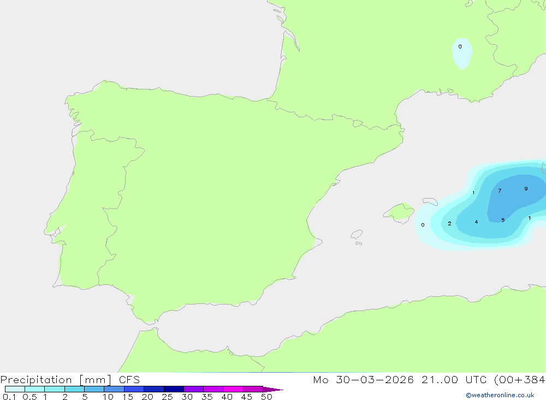The width and height of the screenshot is (546, 400).
Task: Click the 0.1–0.5 mm legend color swatch
Action: (15, 389)
